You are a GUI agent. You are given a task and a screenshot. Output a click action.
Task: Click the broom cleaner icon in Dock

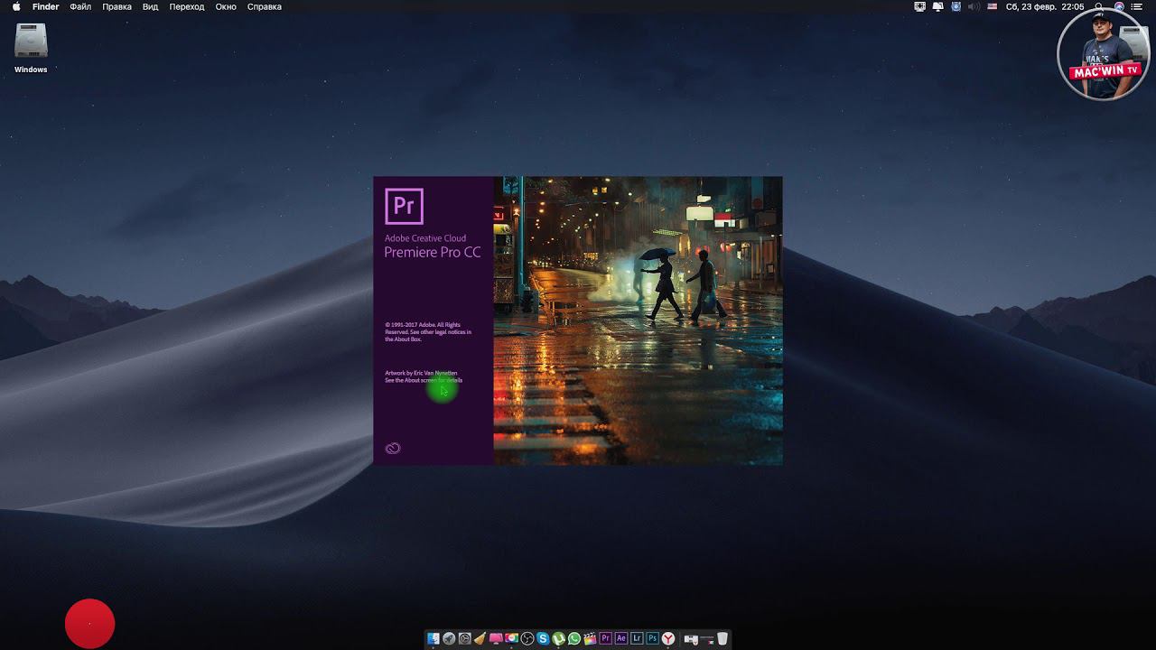[x=480, y=638]
